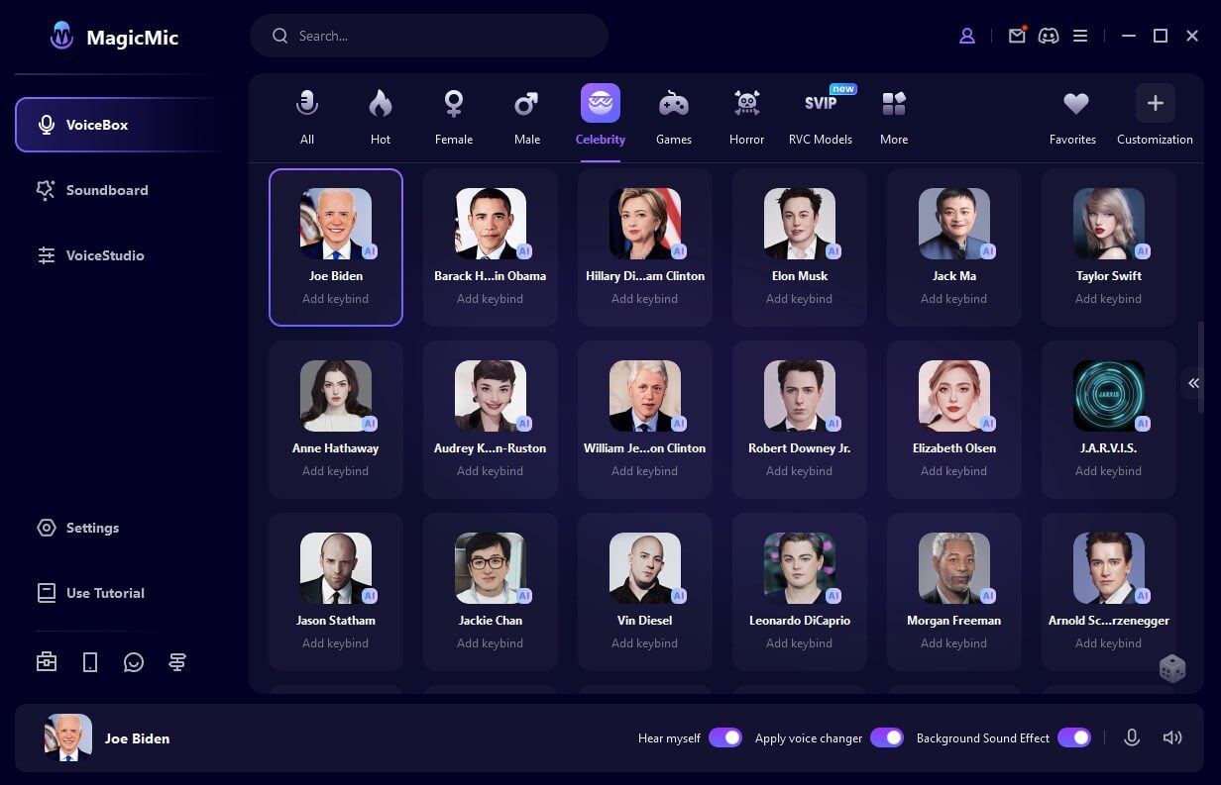
Task: Click the random dice icon
Action: (1172, 669)
